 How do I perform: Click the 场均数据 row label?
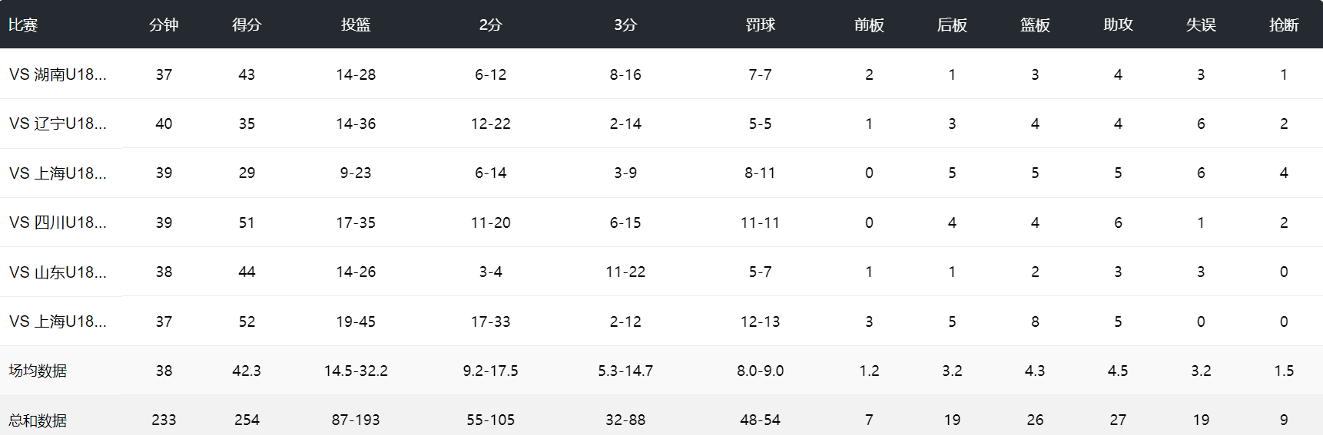(38, 371)
